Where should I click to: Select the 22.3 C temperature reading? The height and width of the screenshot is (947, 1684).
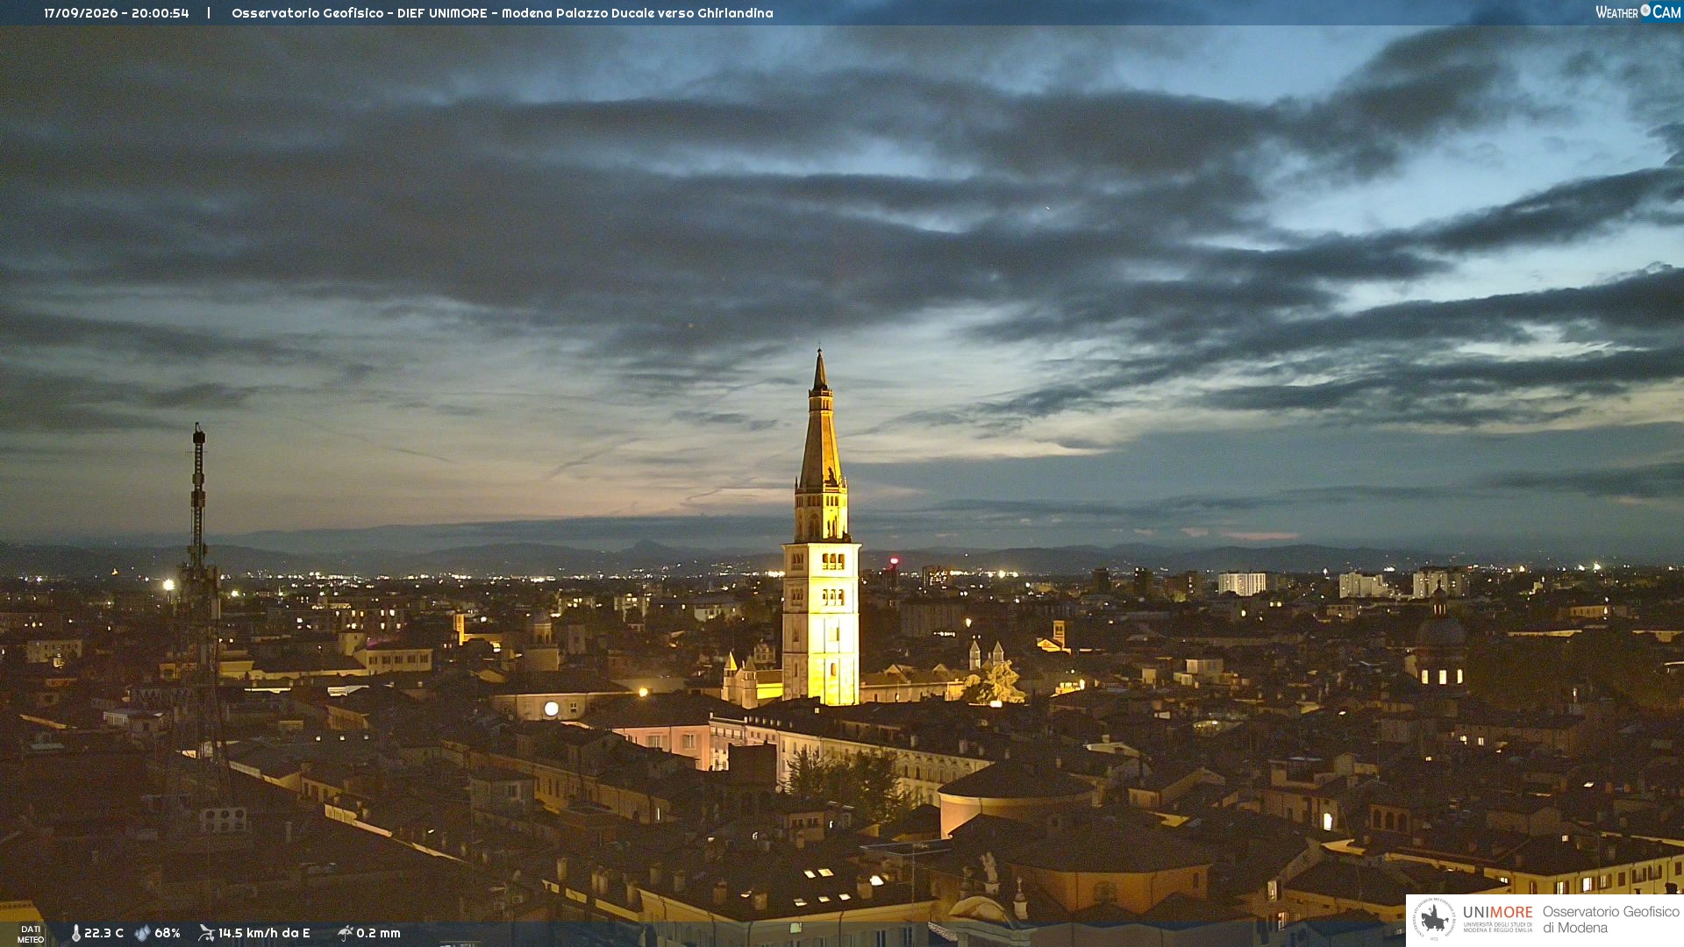point(103,933)
